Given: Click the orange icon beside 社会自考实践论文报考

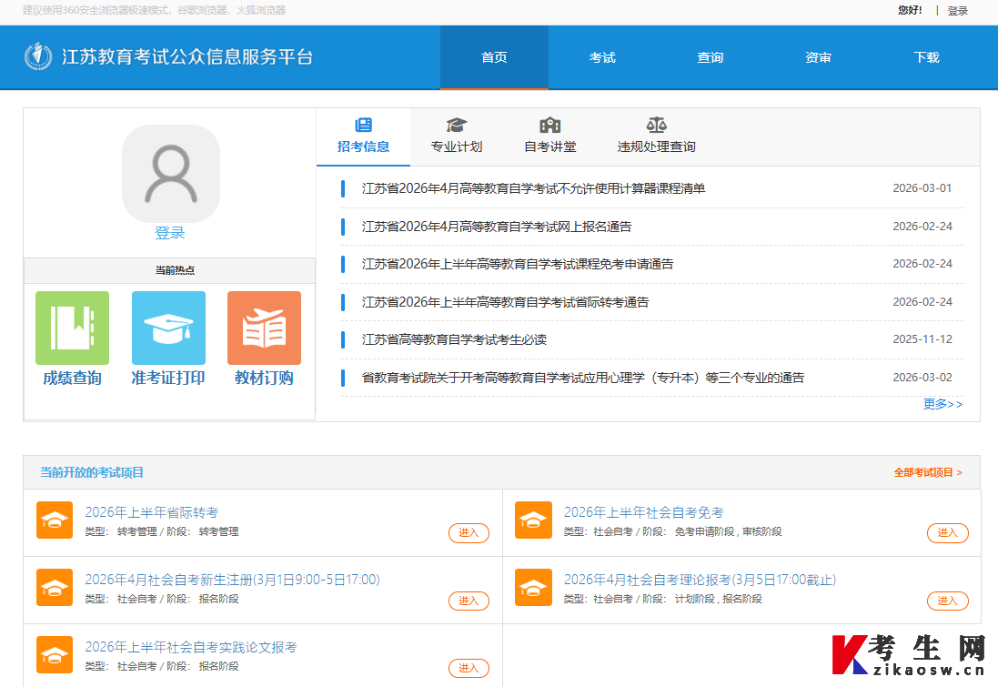Looking at the screenshot, I should (x=55, y=654).
